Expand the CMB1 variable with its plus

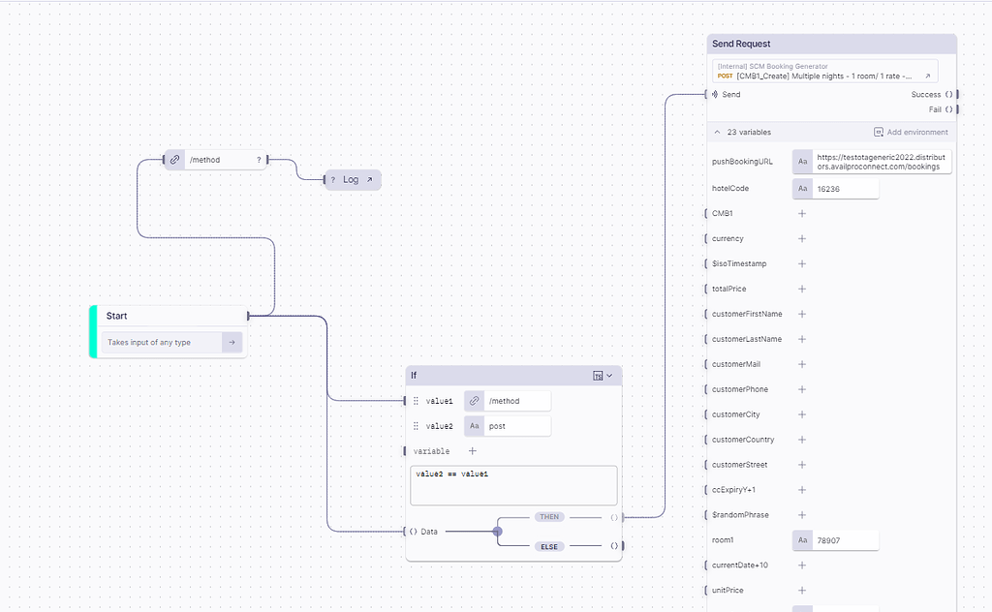pos(801,213)
